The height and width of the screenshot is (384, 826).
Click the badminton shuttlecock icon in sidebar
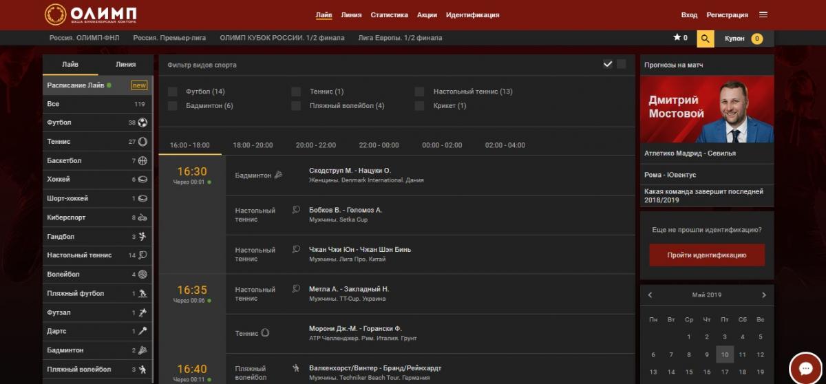(x=142, y=350)
